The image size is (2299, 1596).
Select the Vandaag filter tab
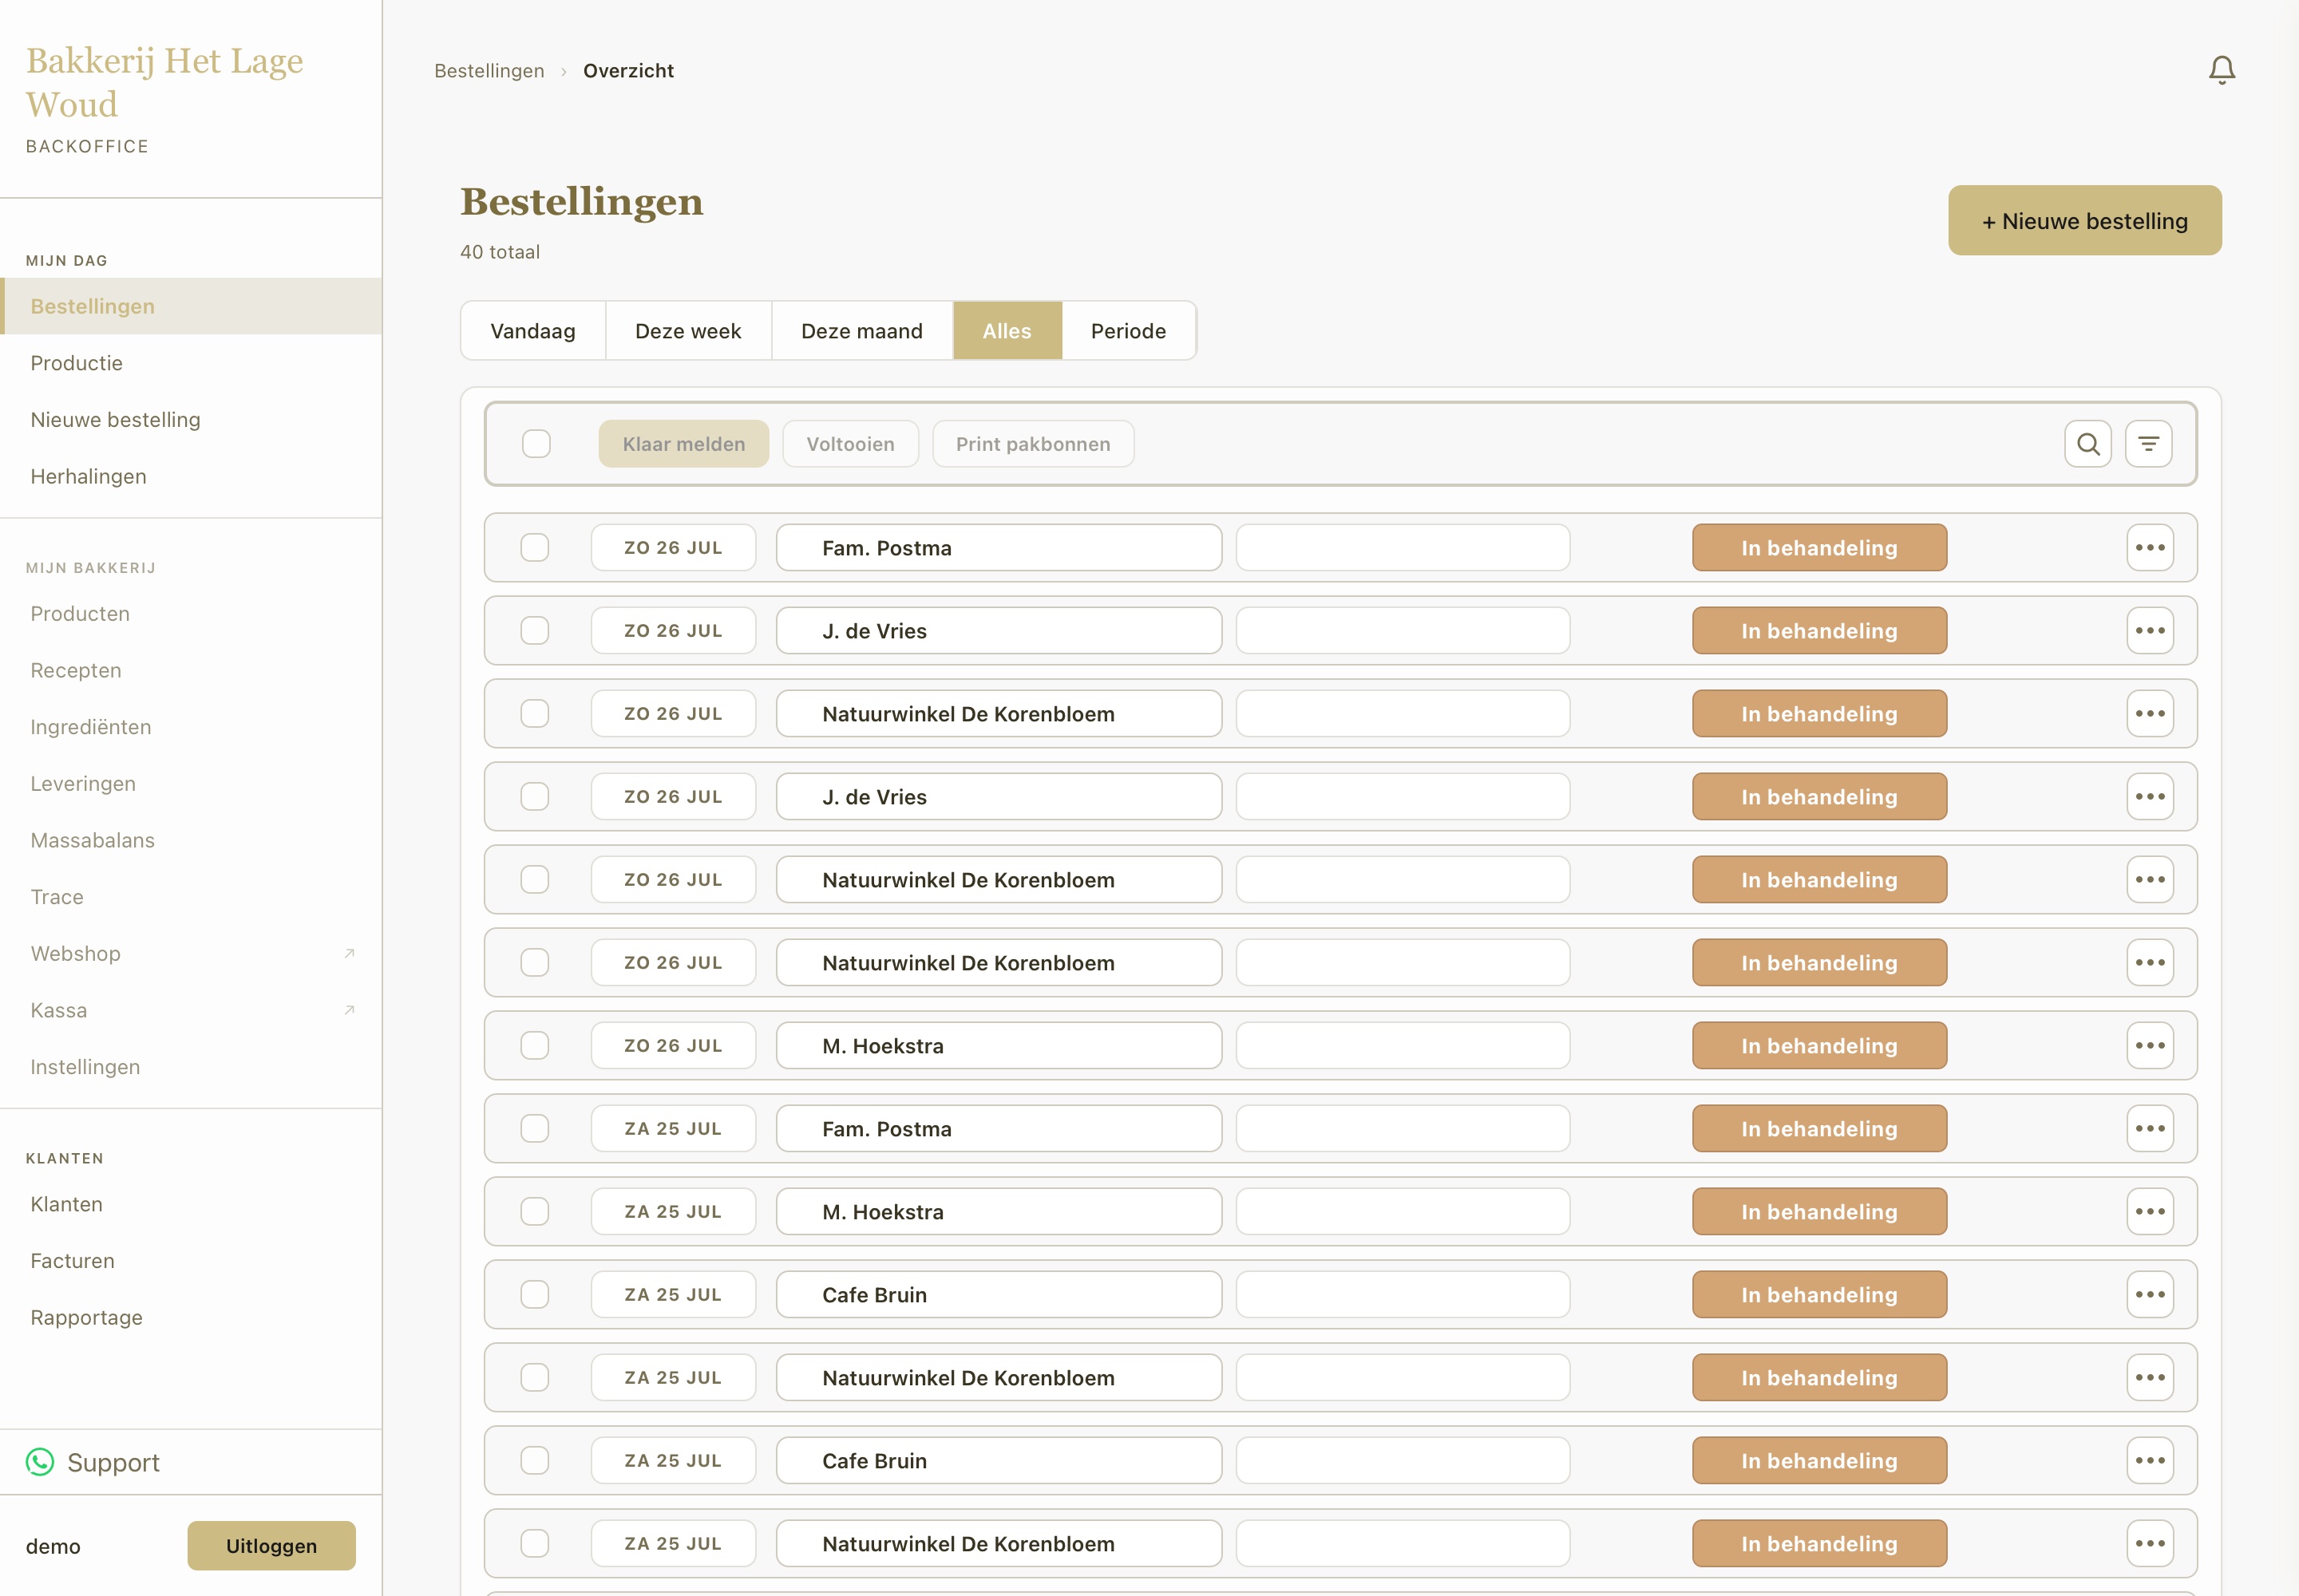coord(533,331)
